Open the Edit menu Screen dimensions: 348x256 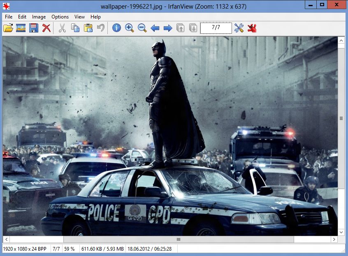pos(22,17)
